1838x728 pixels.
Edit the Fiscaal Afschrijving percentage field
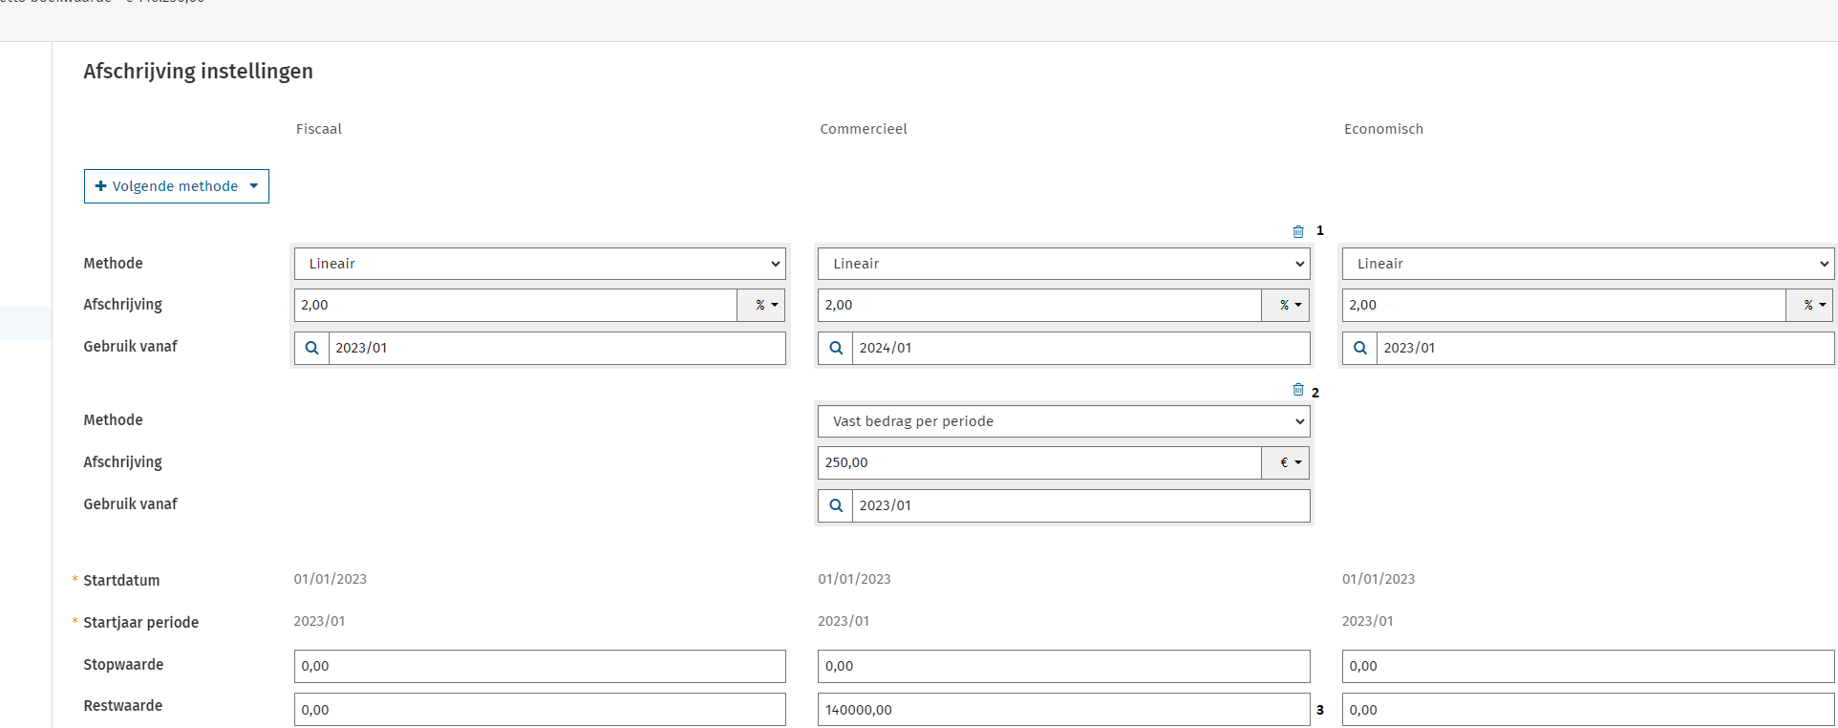click(x=515, y=305)
